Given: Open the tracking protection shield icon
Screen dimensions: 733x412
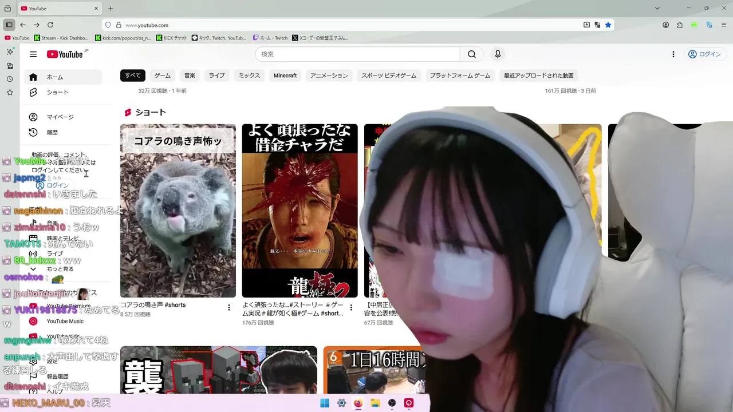Looking at the screenshot, I should pyautogui.click(x=108, y=25).
